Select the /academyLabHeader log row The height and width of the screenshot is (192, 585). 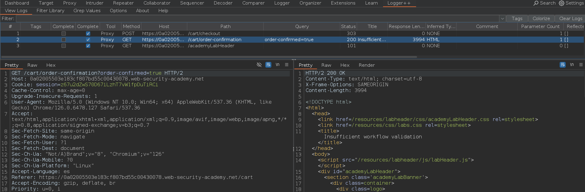tap(292, 46)
